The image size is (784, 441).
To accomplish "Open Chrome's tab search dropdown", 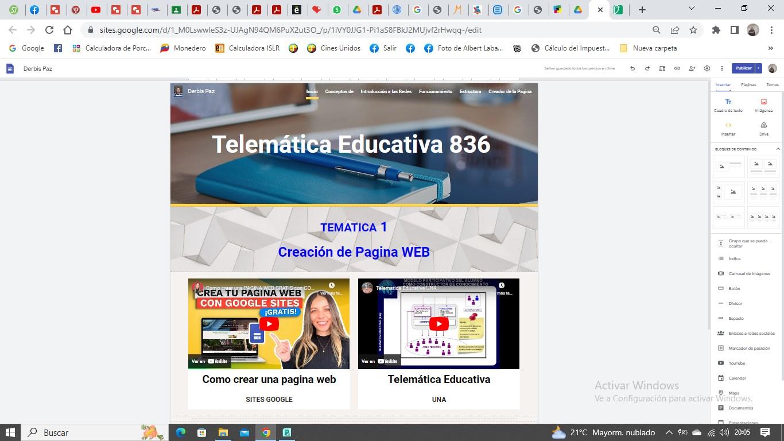I will tap(692, 9).
